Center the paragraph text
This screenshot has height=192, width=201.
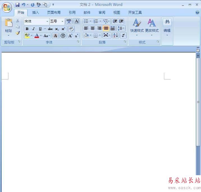pyautogui.click(x=93, y=28)
